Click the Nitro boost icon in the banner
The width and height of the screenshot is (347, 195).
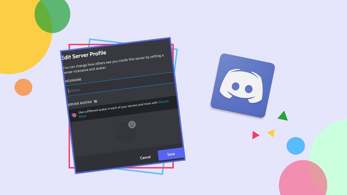(73, 115)
